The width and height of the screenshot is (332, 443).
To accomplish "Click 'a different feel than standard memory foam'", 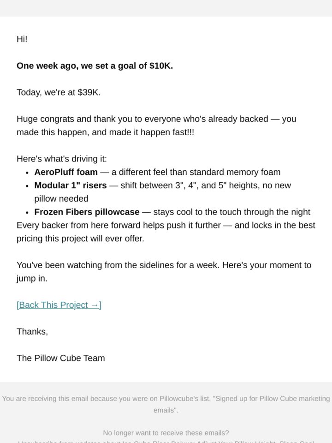I will pos(196,172).
